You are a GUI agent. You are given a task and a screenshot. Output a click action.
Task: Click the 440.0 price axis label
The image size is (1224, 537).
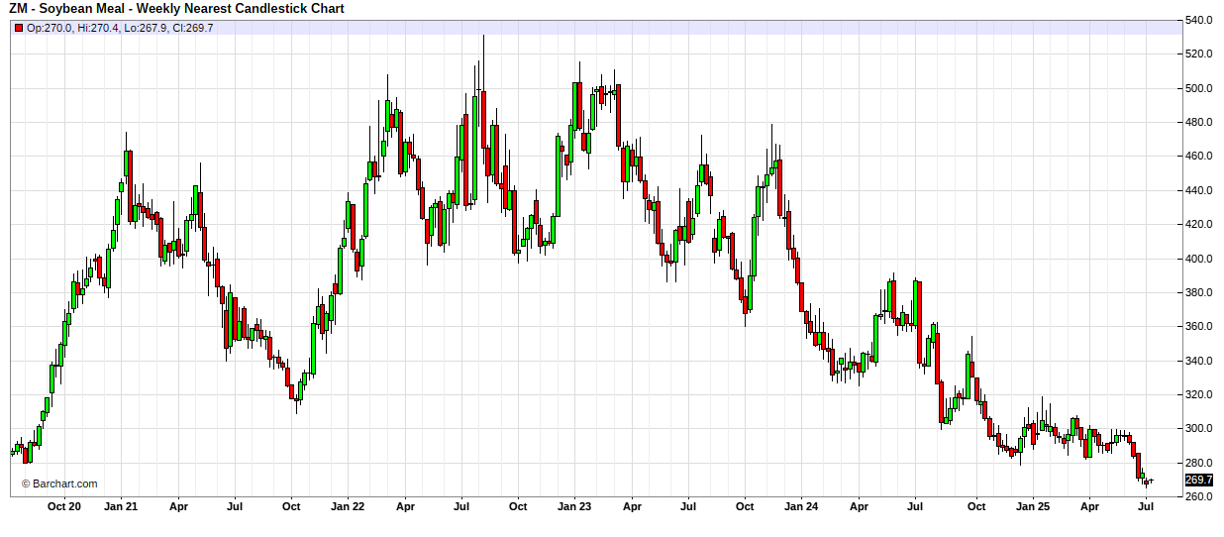pos(1200,190)
